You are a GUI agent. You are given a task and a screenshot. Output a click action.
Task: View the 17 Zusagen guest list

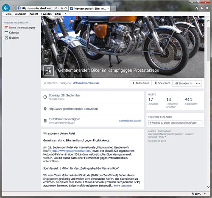point(153,101)
